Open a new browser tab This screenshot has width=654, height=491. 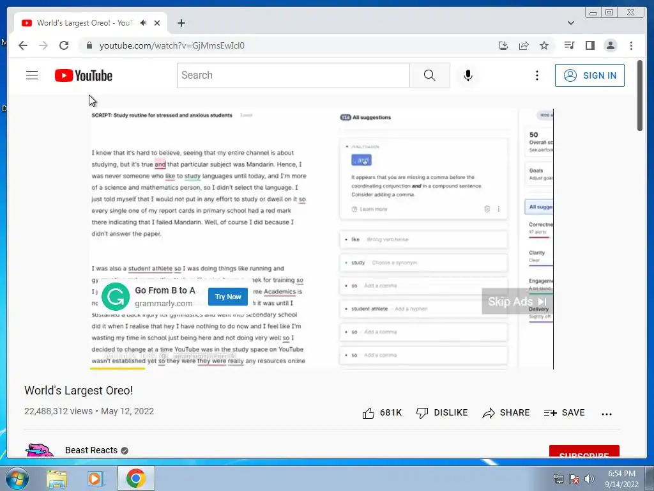[181, 23]
